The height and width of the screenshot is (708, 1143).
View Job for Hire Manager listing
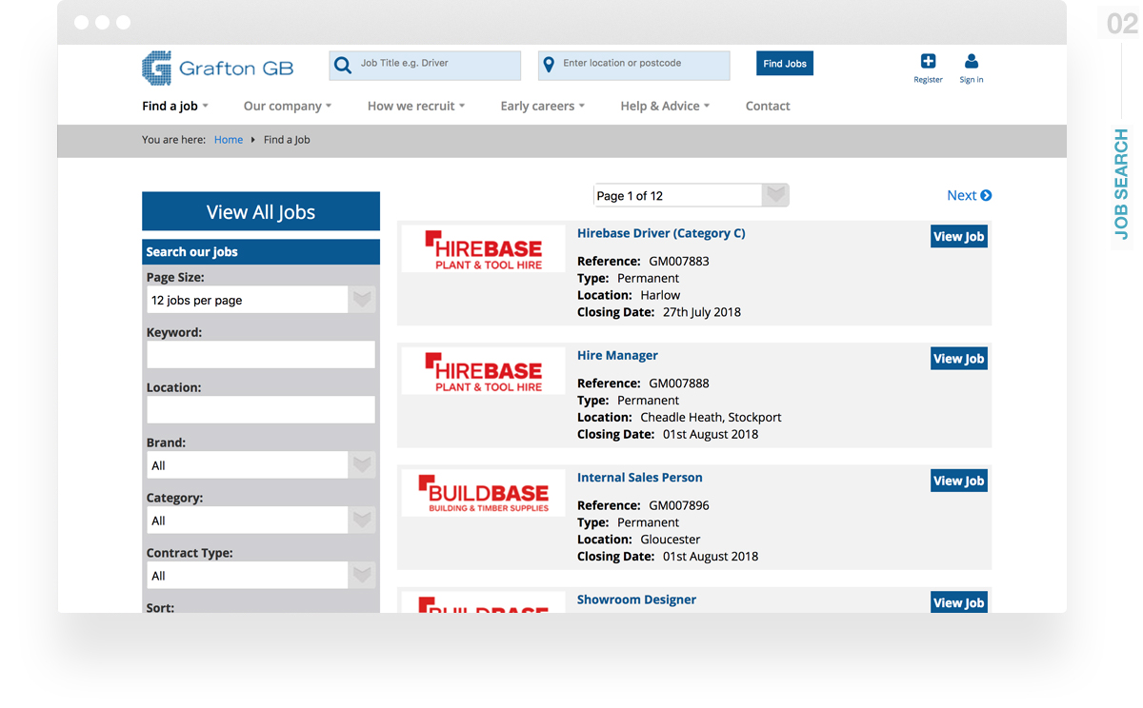click(958, 359)
